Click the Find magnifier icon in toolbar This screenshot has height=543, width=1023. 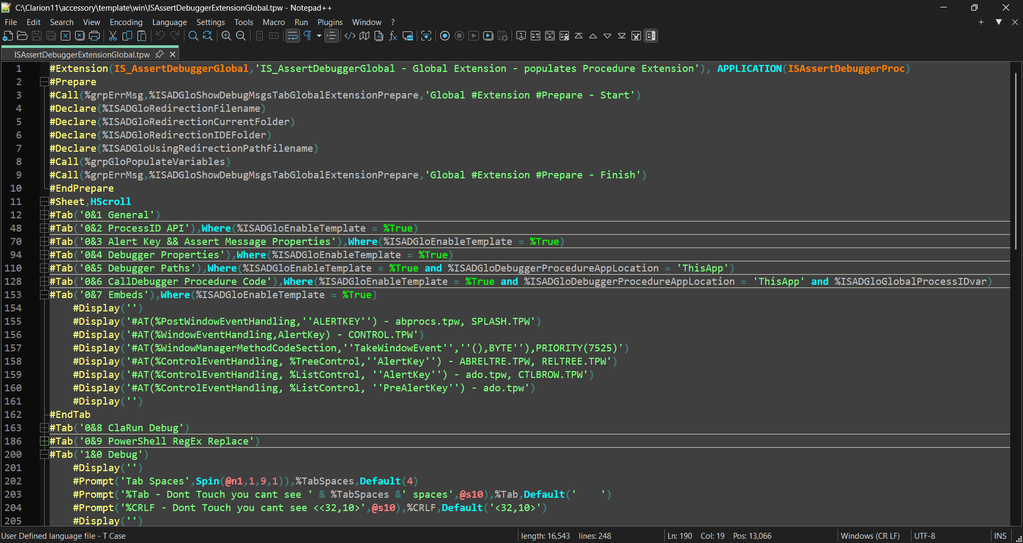193,36
